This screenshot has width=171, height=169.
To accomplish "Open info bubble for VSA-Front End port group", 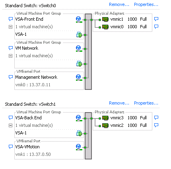I will pyautogui.click(x=11, y=19).
